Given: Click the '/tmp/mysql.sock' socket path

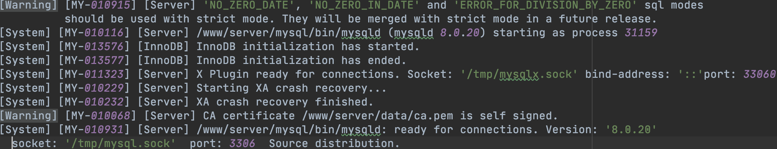Looking at the screenshot, I should tap(120, 143).
